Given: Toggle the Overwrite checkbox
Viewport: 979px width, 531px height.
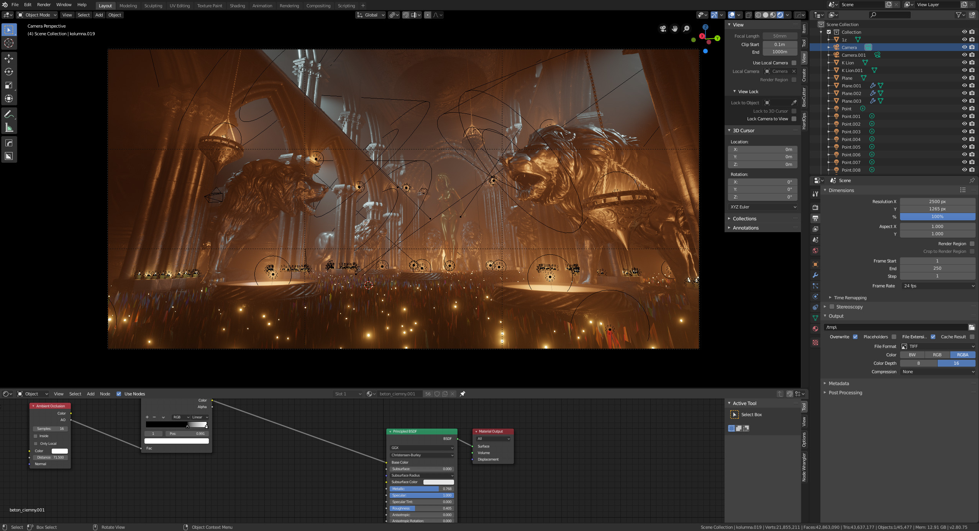Looking at the screenshot, I should click(x=855, y=337).
